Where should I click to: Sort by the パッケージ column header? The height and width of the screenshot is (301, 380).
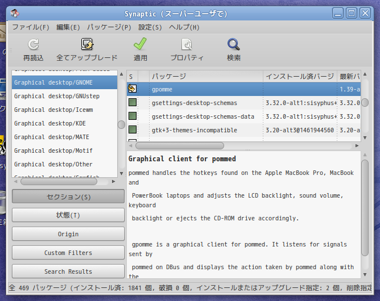(x=206, y=77)
